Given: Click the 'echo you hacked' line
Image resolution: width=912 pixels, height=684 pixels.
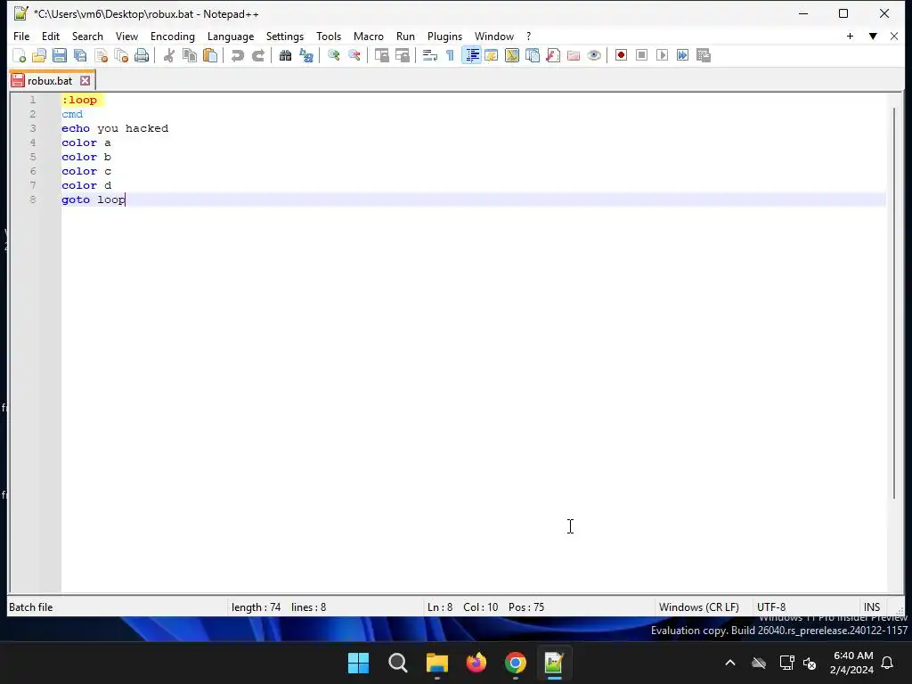Looking at the screenshot, I should click(x=115, y=128).
